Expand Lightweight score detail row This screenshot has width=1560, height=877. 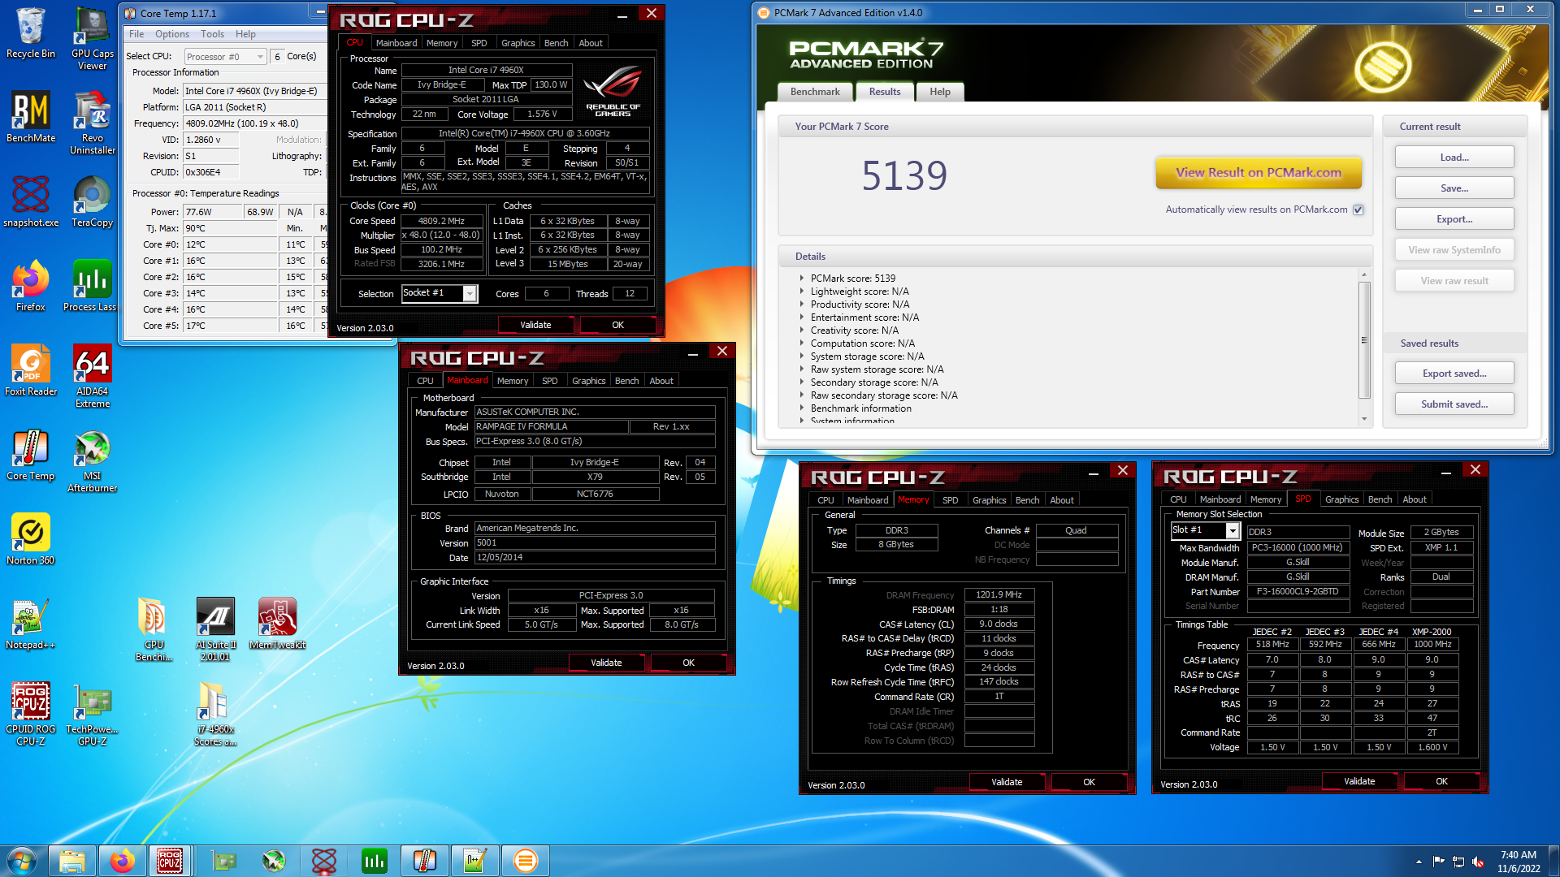801,291
